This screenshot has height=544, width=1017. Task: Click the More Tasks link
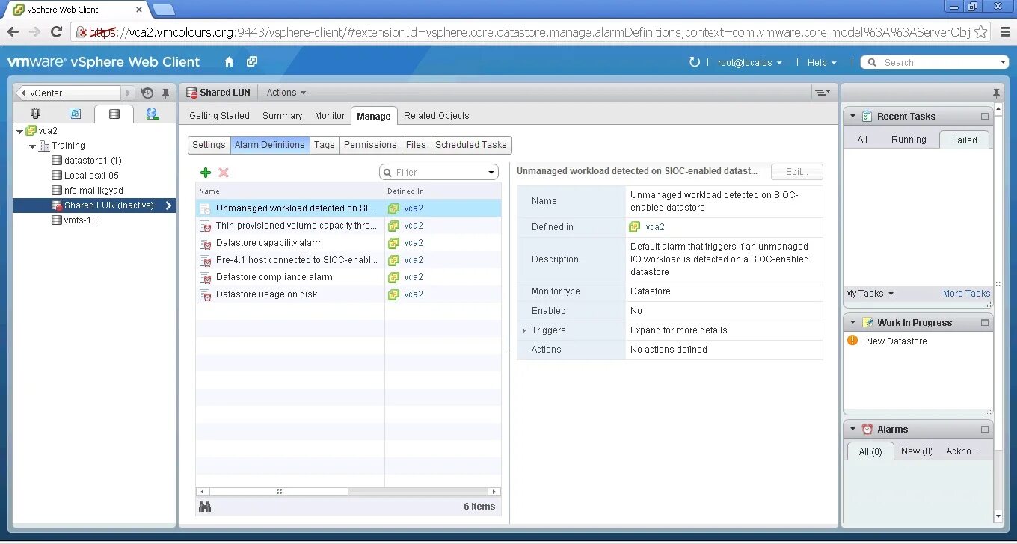coord(966,294)
